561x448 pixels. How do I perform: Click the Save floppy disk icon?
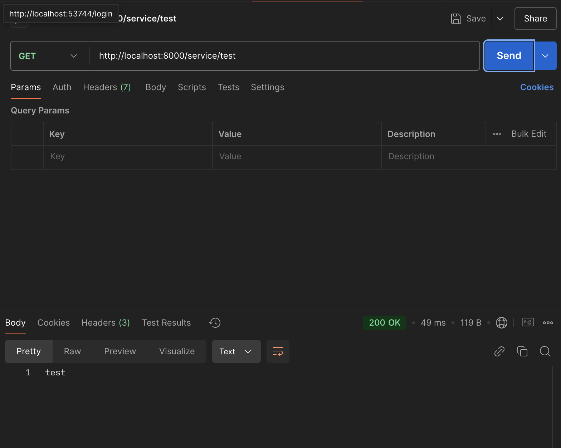click(x=456, y=19)
